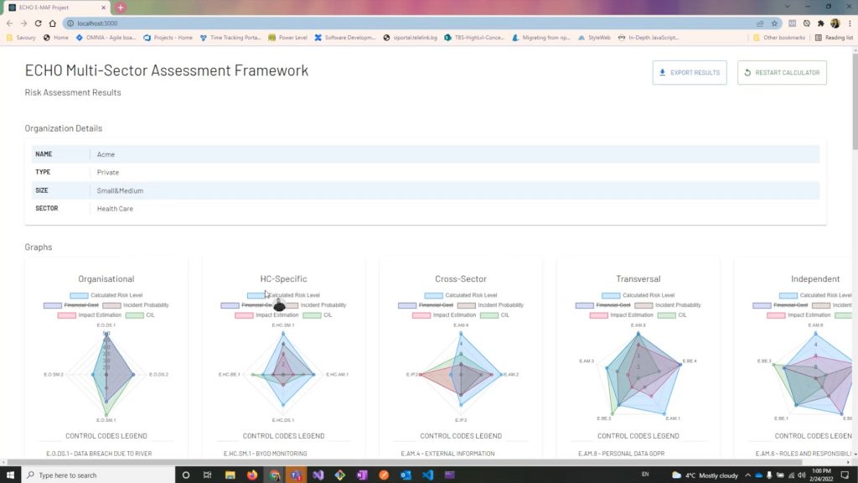Viewport: 858px width, 483px height.
Task: Open the browser home page icon
Action: 53,23
